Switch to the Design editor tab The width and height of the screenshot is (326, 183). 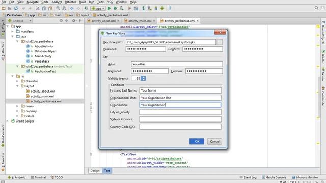pyautogui.click(x=95, y=171)
